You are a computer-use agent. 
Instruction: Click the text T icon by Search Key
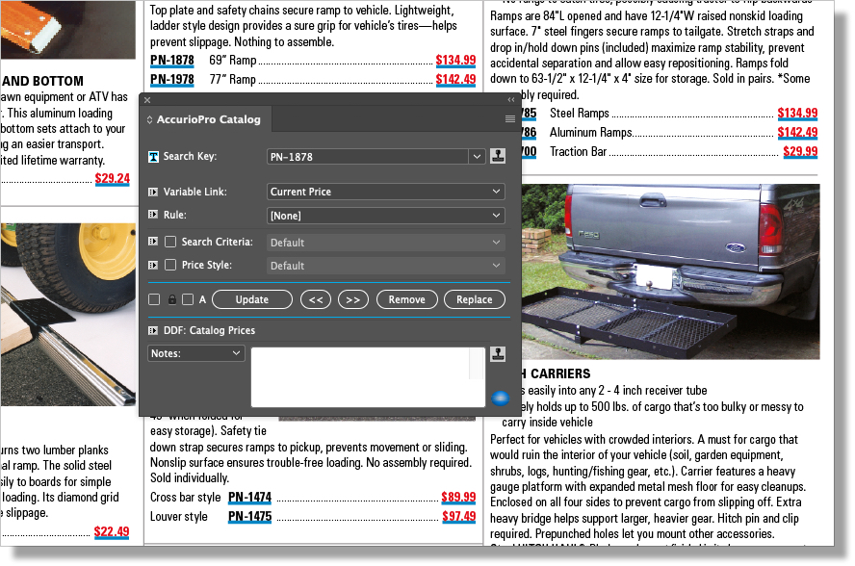(153, 157)
